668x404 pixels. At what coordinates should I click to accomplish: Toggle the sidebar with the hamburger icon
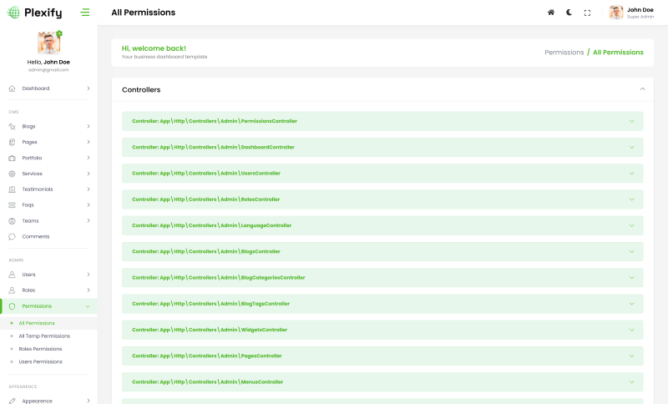tap(85, 13)
